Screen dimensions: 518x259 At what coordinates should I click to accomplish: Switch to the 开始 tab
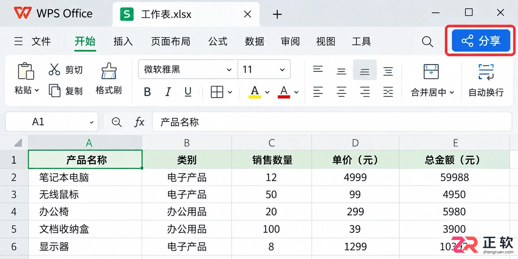[x=85, y=41]
